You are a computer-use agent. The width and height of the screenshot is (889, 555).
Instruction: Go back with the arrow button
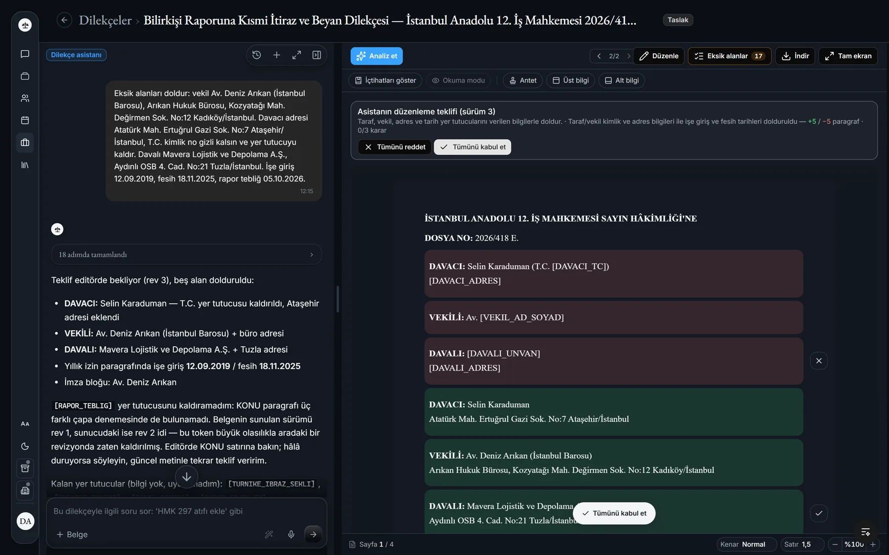[x=64, y=20]
